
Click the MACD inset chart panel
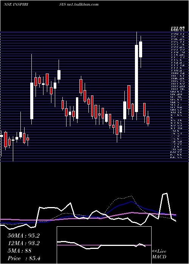point(104,245)
